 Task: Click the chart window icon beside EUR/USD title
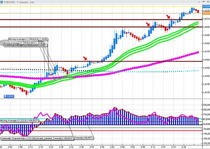1,2
